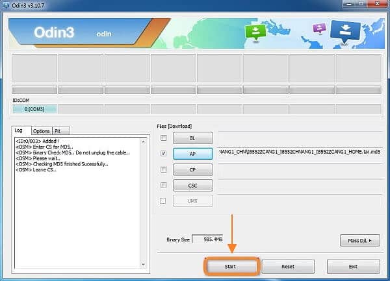Browse for a BL file
This screenshot has height=281, width=390.
[x=193, y=138]
